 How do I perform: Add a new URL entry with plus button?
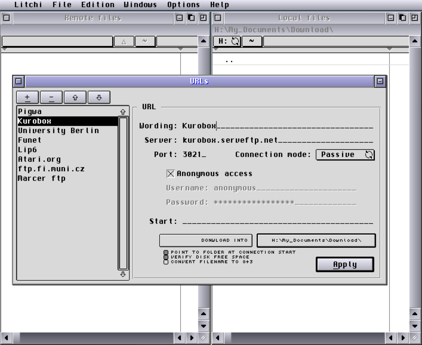pyautogui.click(x=27, y=98)
